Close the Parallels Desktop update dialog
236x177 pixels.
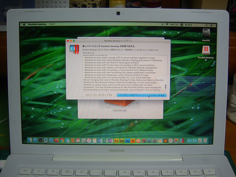click(x=68, y=41)
